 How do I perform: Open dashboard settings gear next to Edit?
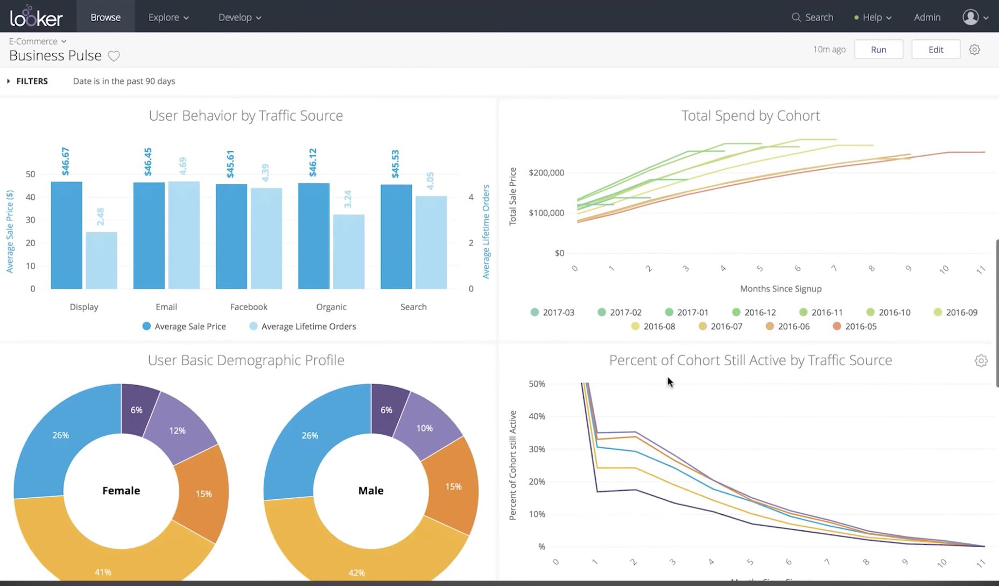974,50
